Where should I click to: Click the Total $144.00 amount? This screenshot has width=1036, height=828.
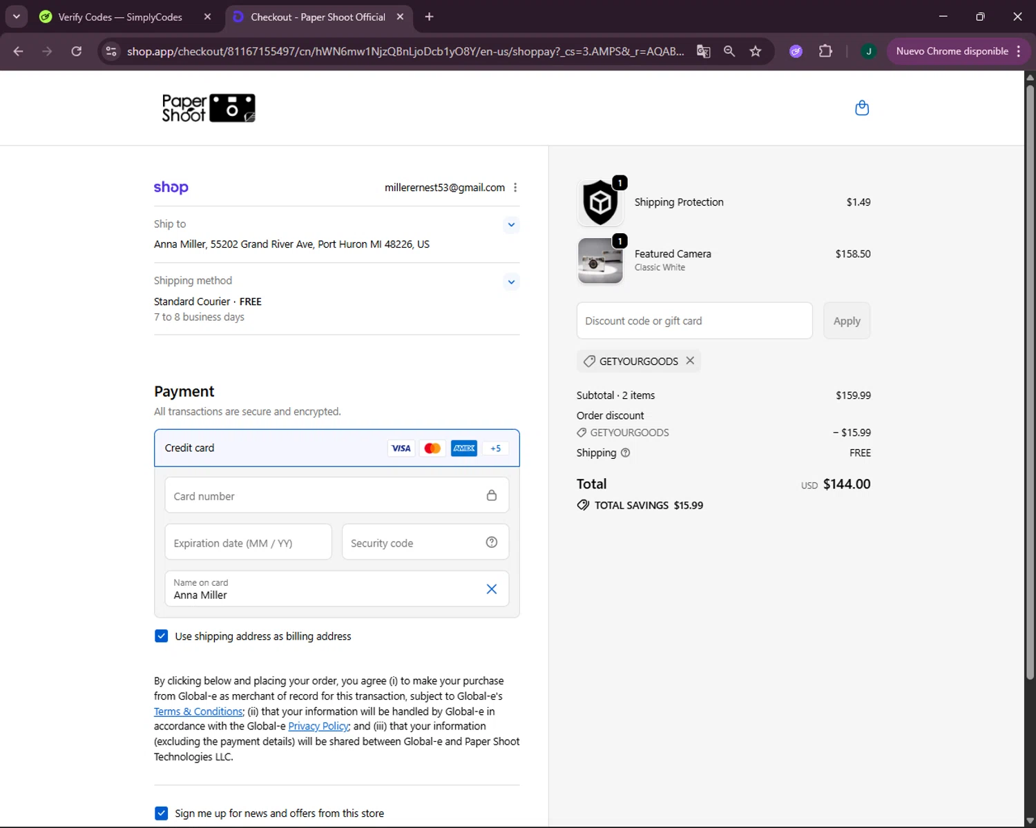pyautogui.click(x=846, y=484)
